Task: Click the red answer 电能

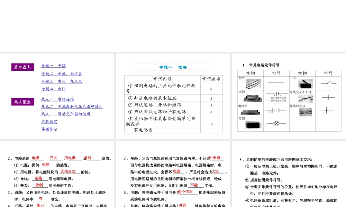Action: tap(46, 165)
